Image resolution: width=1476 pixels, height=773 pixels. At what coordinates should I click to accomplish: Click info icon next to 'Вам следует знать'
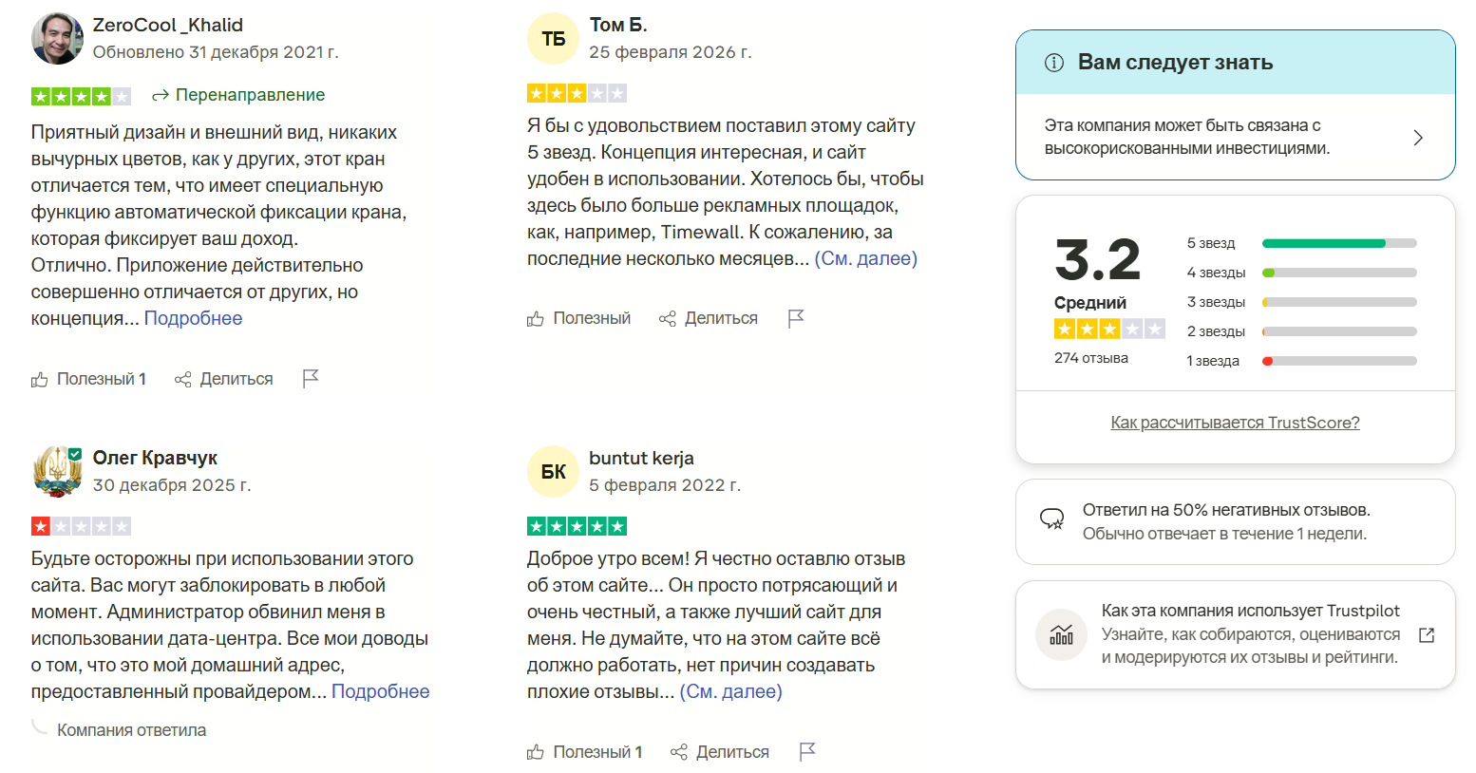[x=1054, y=63]
